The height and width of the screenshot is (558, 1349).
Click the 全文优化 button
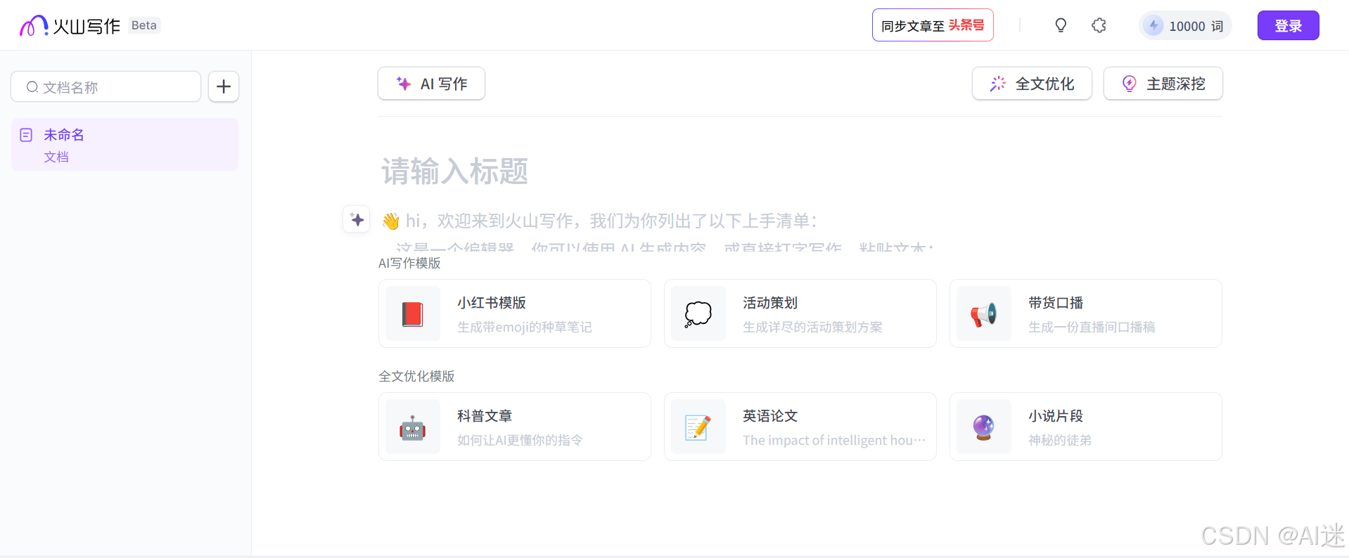tap(1032, 84)
